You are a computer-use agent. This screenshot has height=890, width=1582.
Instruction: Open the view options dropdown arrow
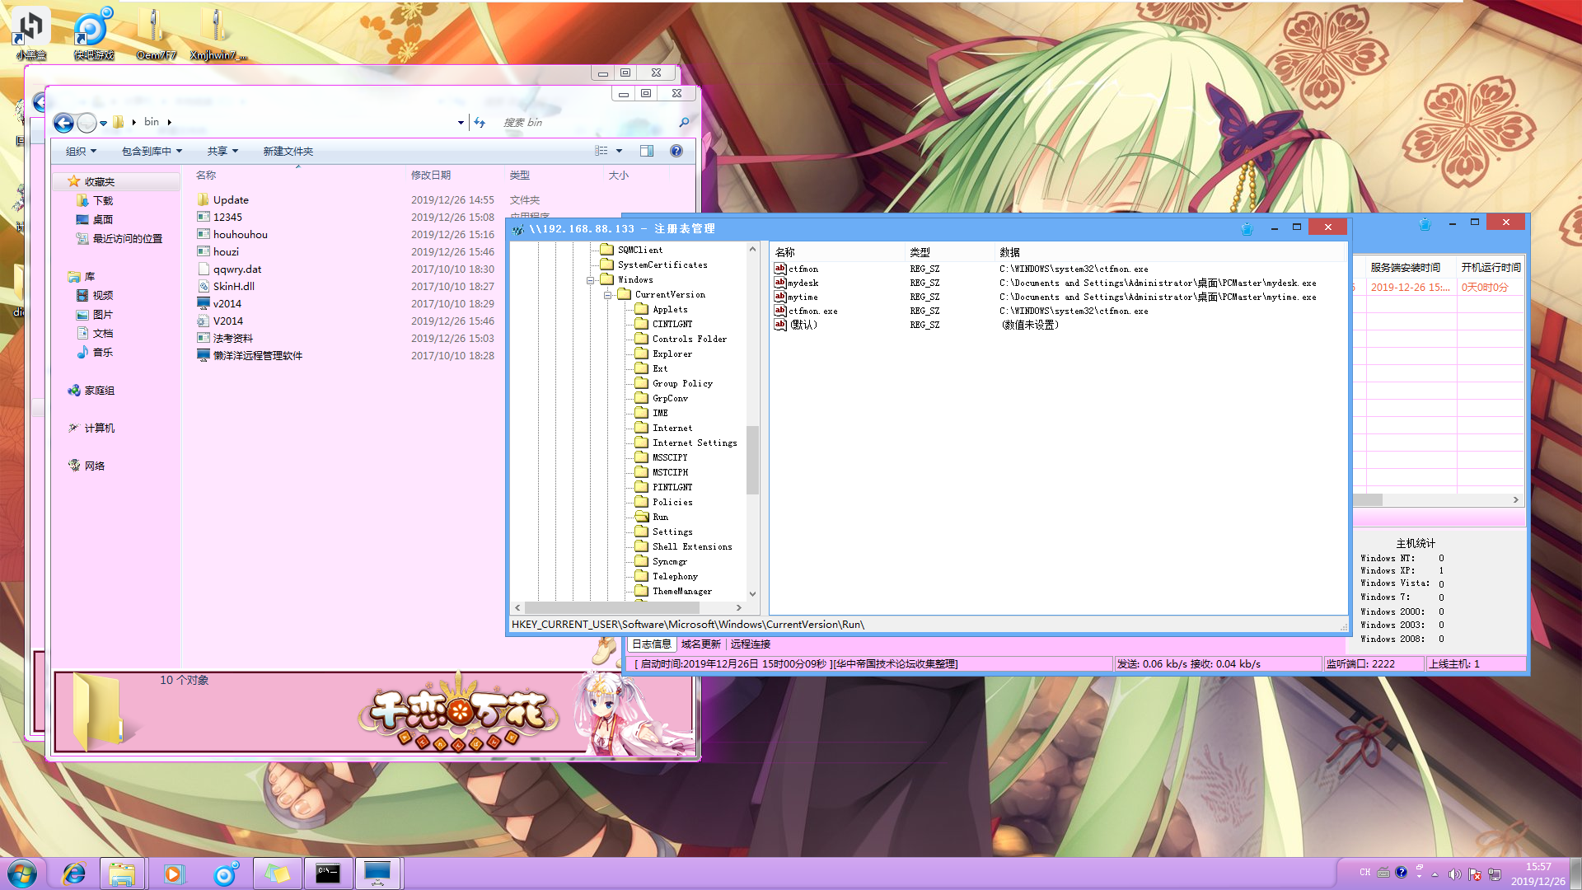[x=619, y=151]
